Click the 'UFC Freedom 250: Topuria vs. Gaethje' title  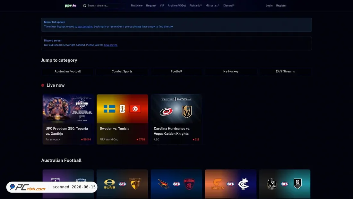[67, 131]
